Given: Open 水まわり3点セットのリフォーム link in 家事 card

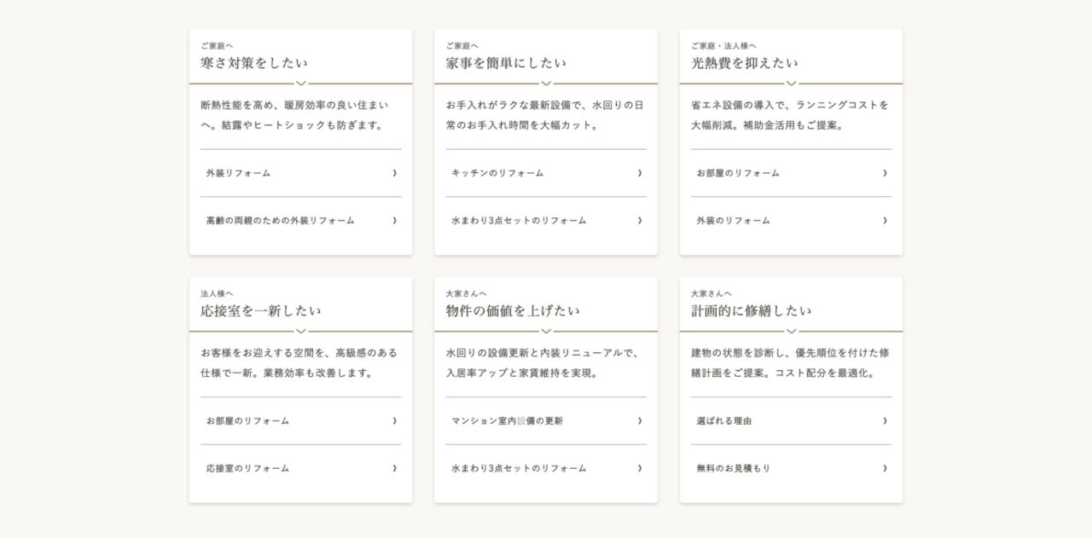Looking at the screenshot, I should (x=519, y=221).
